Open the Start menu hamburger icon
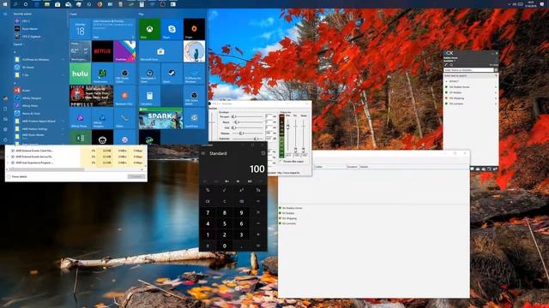549x308 pixels. 5,14
